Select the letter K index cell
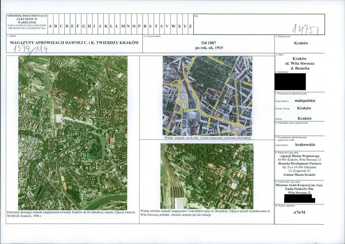The image size is (345, 244). click(x=106, y=26)
